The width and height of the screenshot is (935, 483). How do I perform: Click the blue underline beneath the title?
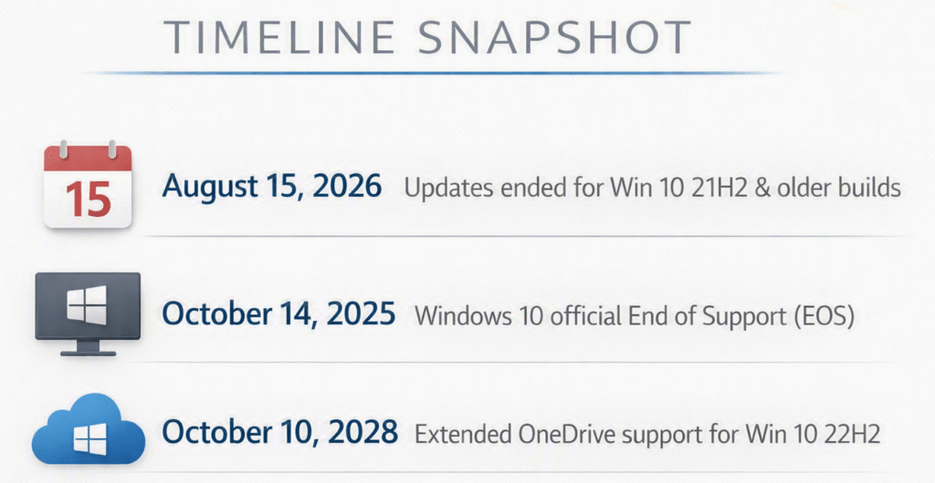[x=436, y=73]
